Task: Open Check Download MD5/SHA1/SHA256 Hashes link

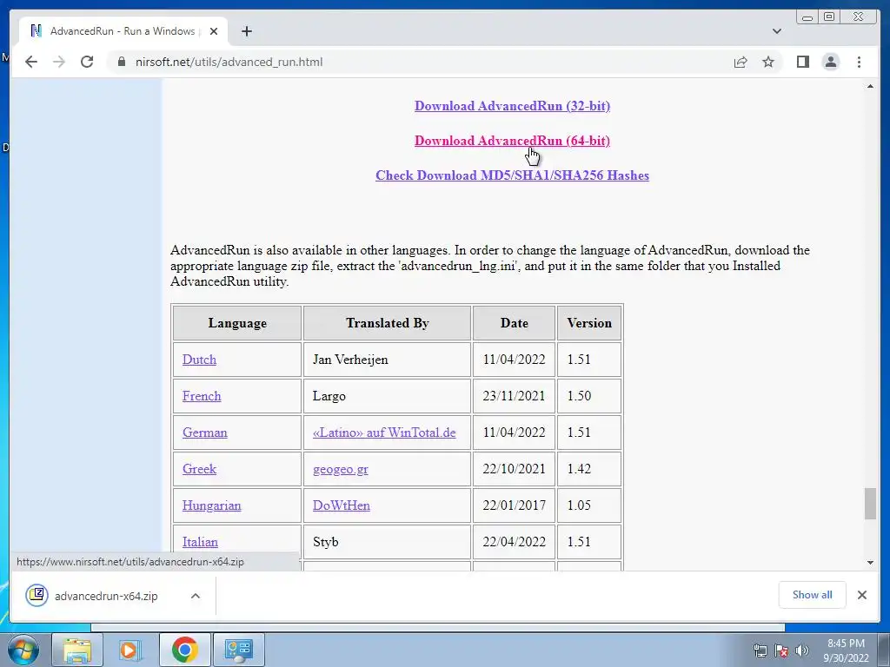Action: click(x=512, y=175)
